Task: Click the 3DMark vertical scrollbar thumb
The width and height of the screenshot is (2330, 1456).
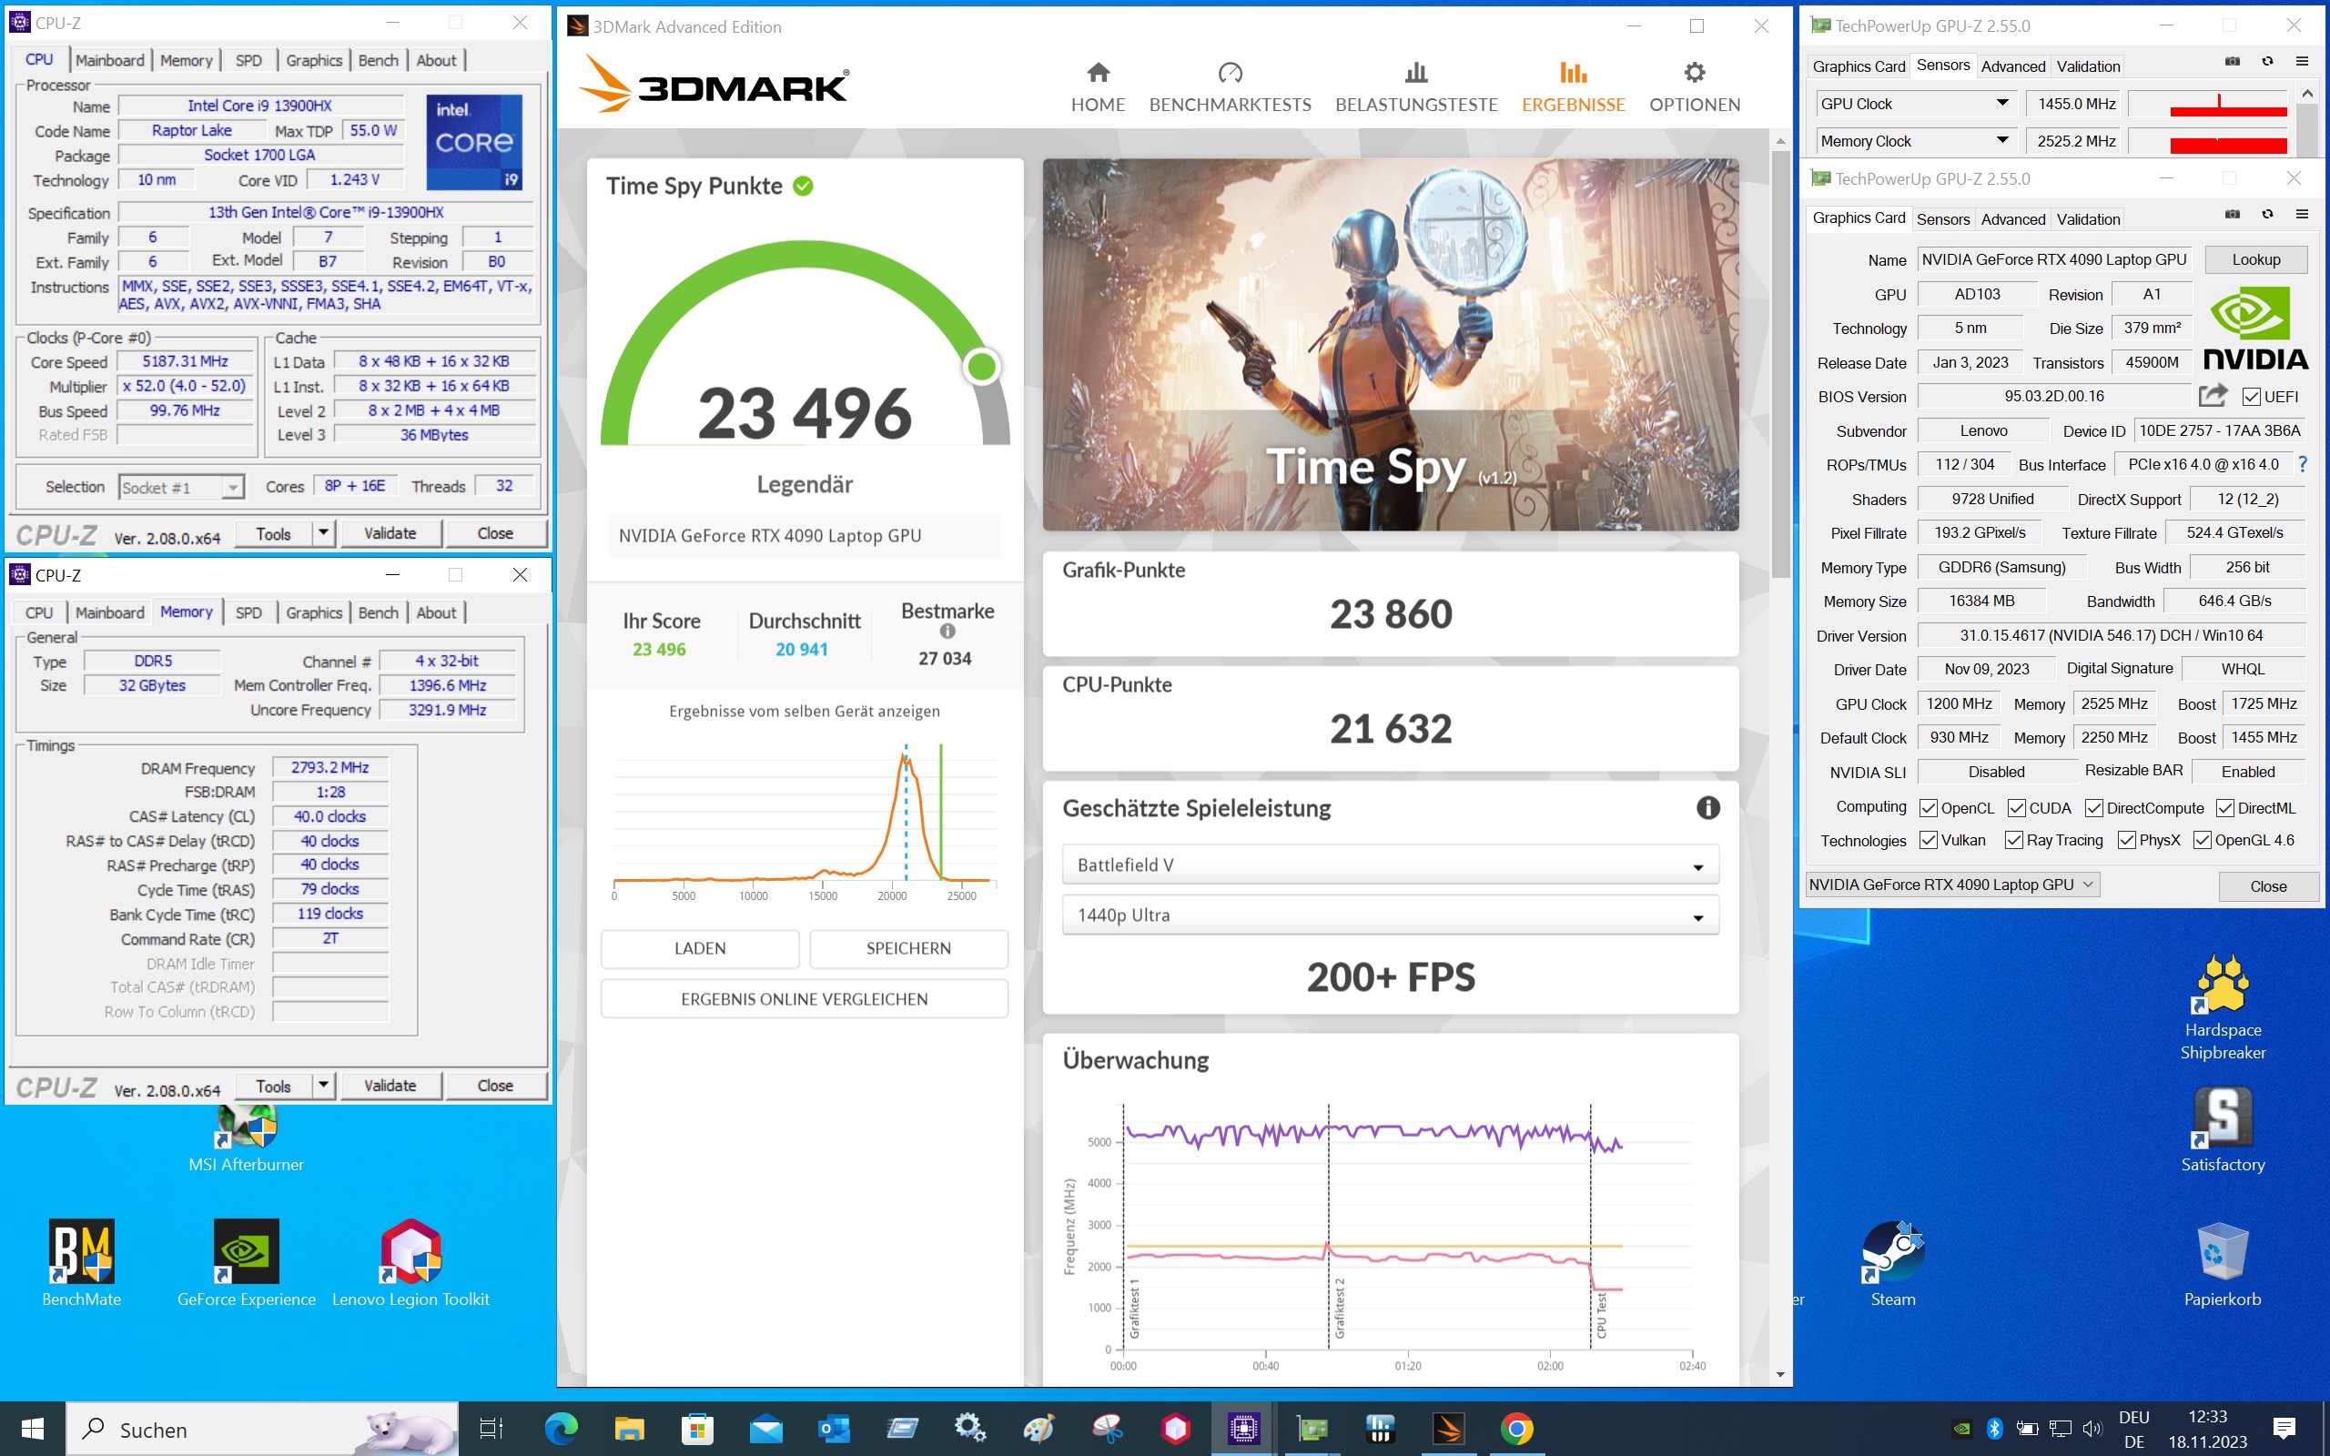Action: pyautogui.click(x=1779, y=364)
